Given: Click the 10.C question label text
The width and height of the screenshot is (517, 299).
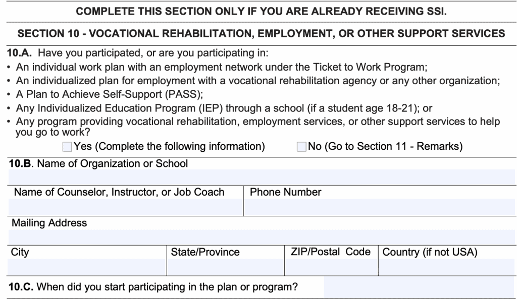Looking at the screenshot, I should pyautogui.click(x=151, y=288).
